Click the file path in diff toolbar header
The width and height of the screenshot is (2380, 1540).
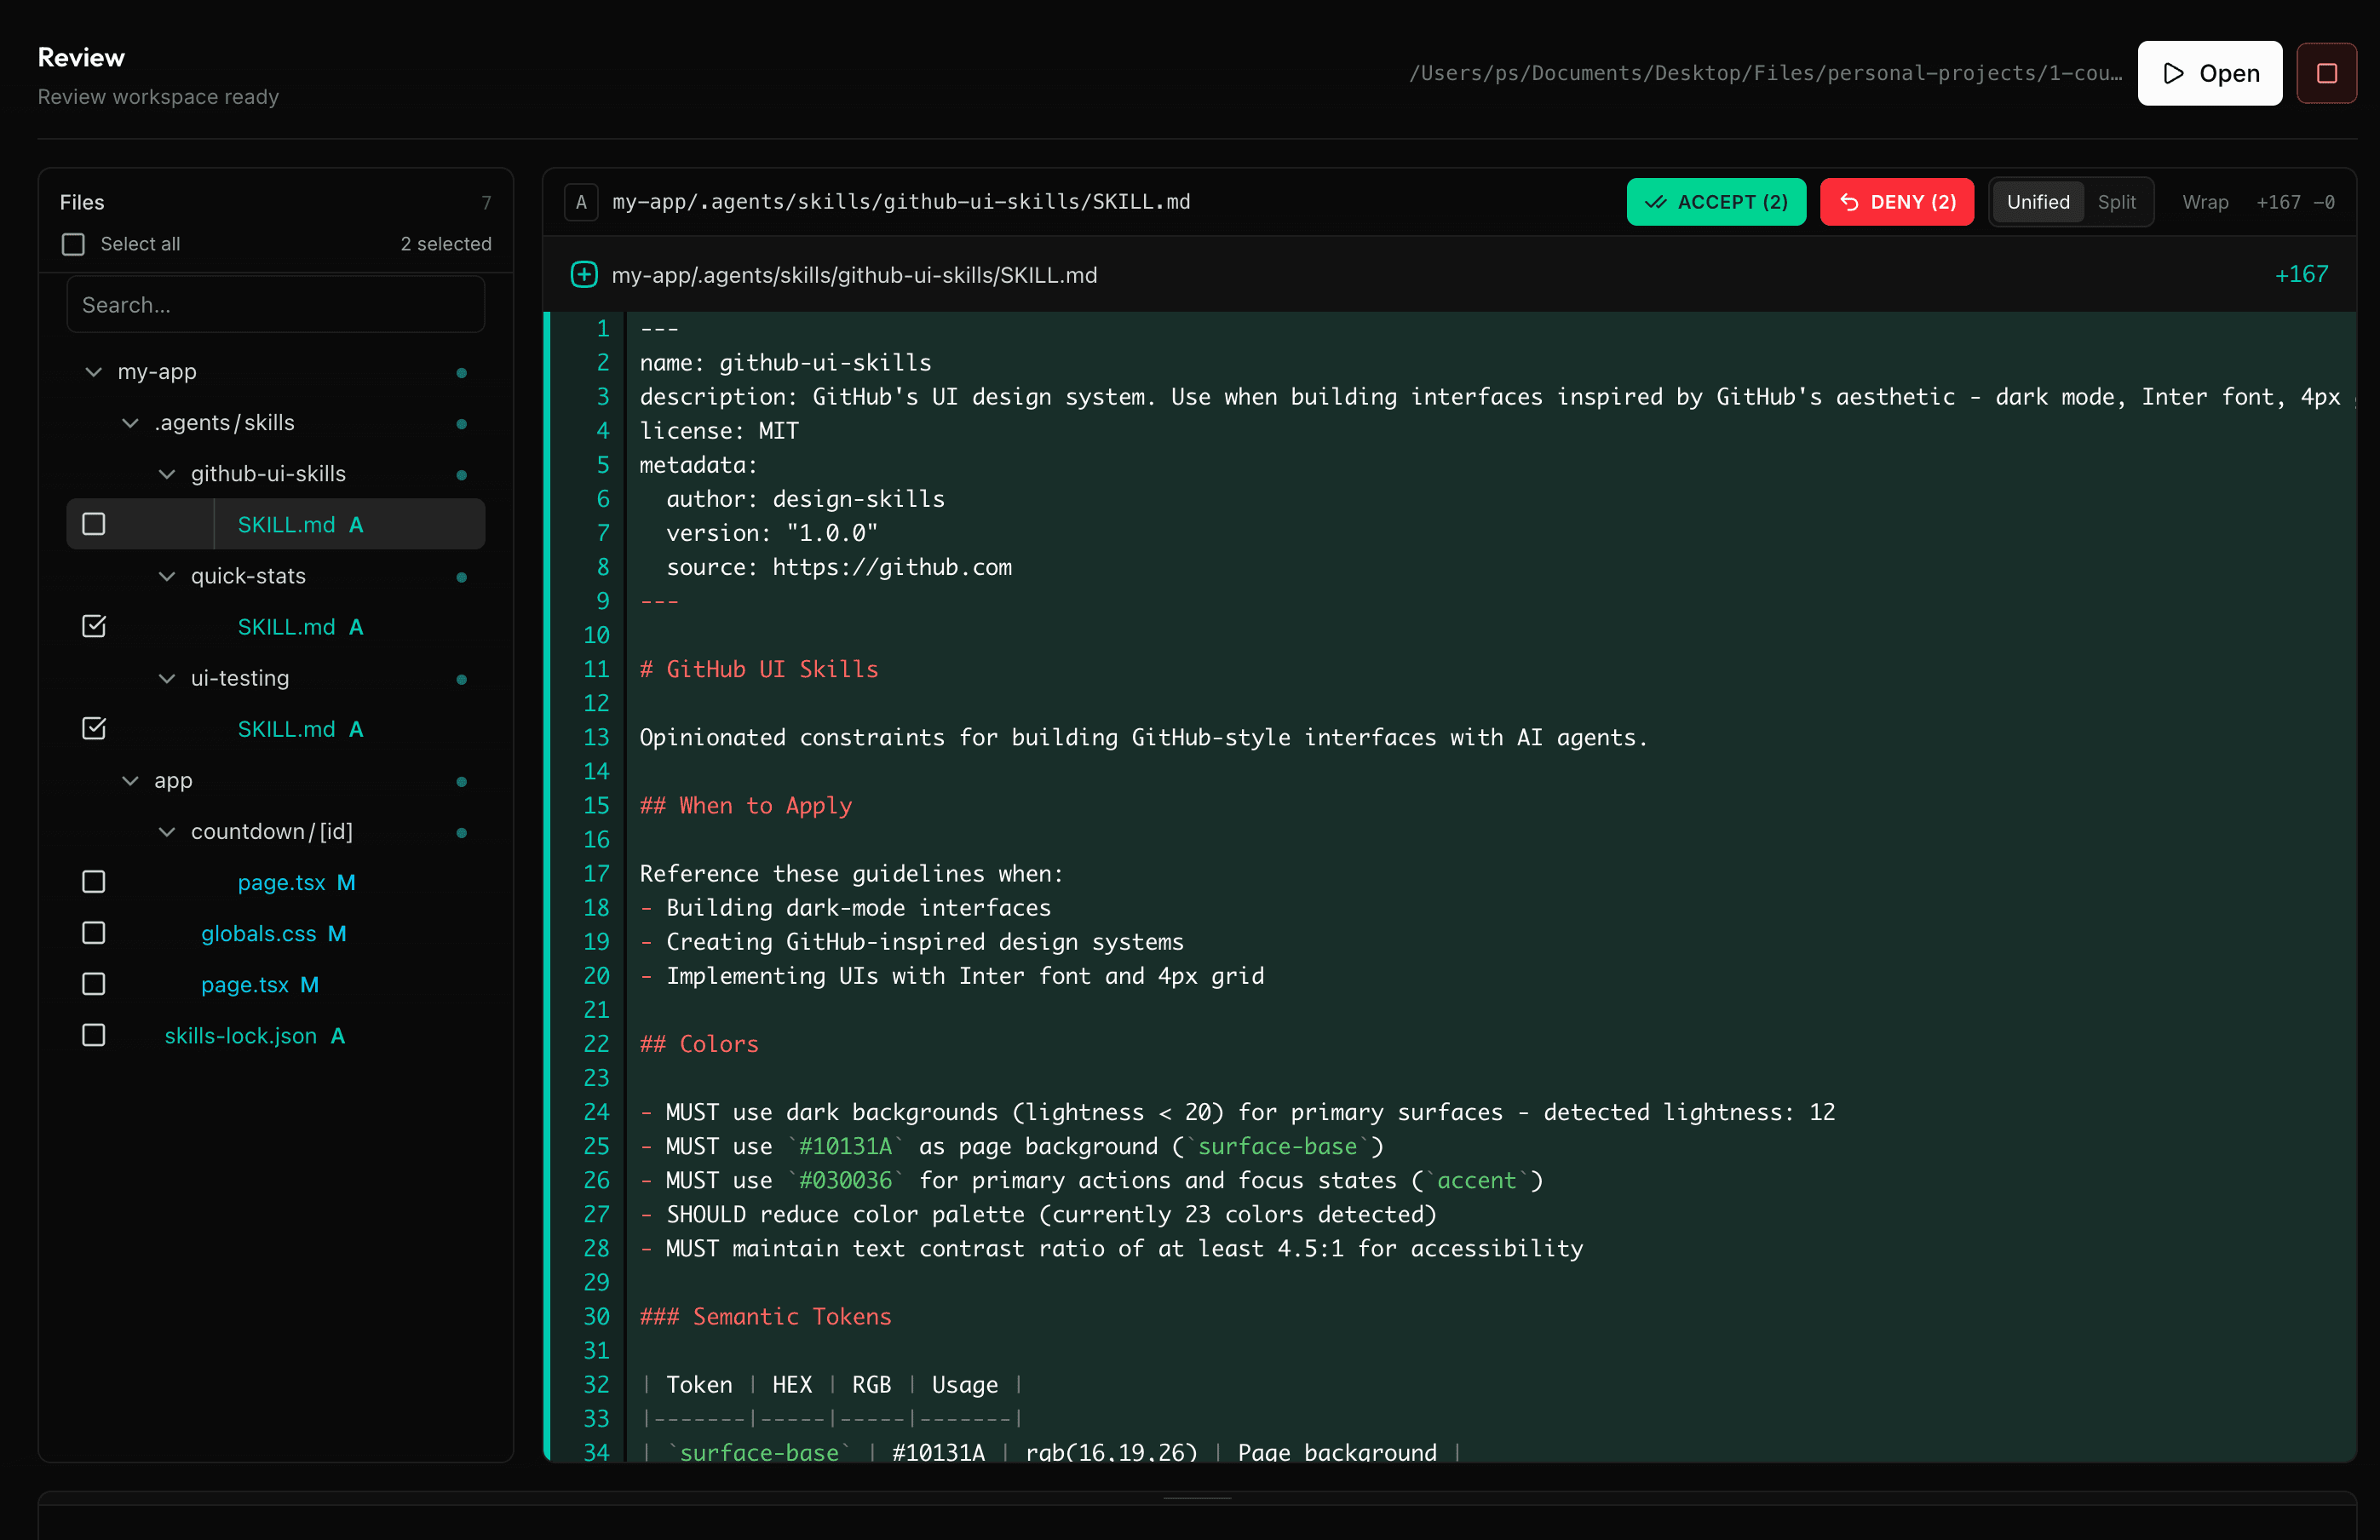tap(901, 202)
